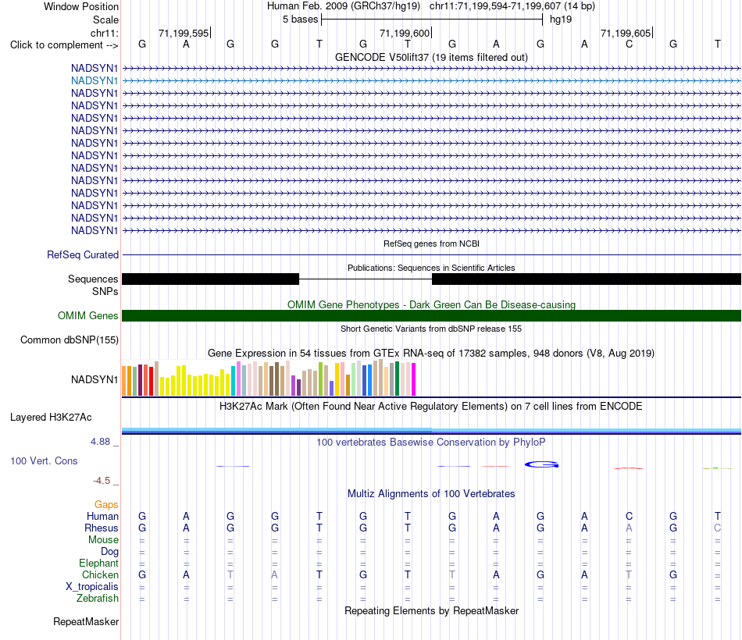The image size is (742, 640).
Task: Click the light blue NADSYN1 transcript label
Action: pos(95,81)
